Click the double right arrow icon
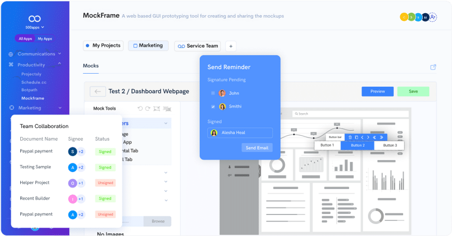Viewport: 452px width, 236px height. point(381,137)
